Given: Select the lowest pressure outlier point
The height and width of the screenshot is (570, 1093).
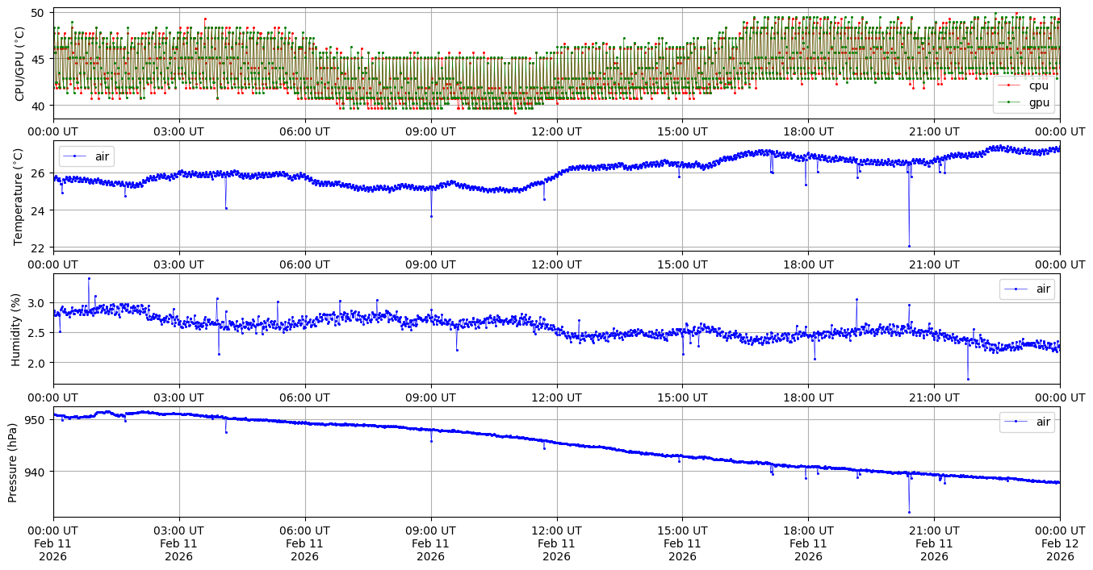Looking at the screenshot, I should (x=909, y=512).
